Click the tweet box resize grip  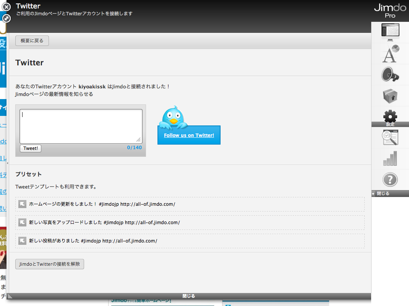[x=138, y=140]
